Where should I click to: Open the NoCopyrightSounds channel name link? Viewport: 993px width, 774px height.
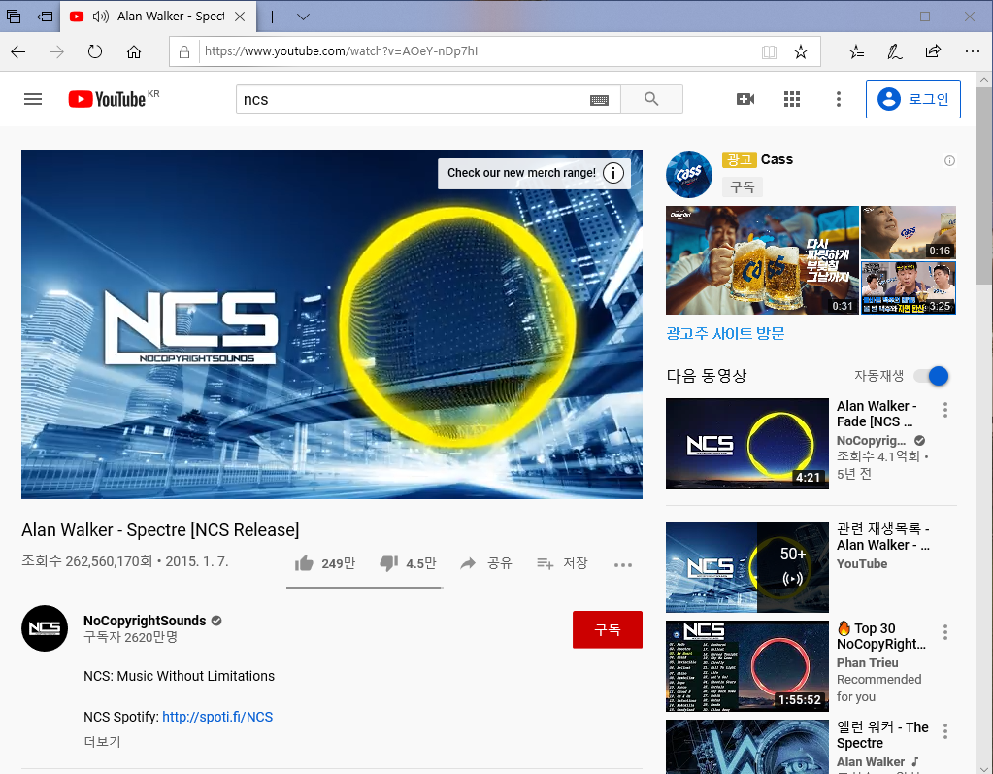[x=145, y=621]
